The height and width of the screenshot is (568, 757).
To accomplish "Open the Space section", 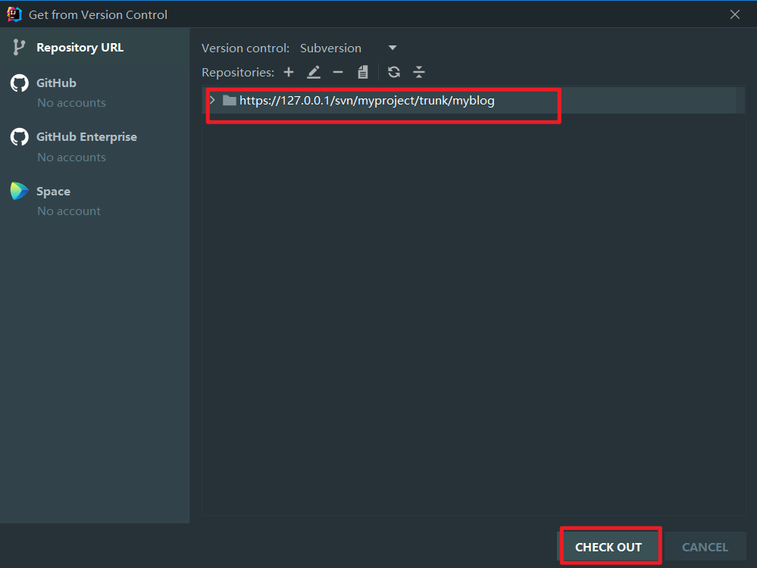I will 95,200.
